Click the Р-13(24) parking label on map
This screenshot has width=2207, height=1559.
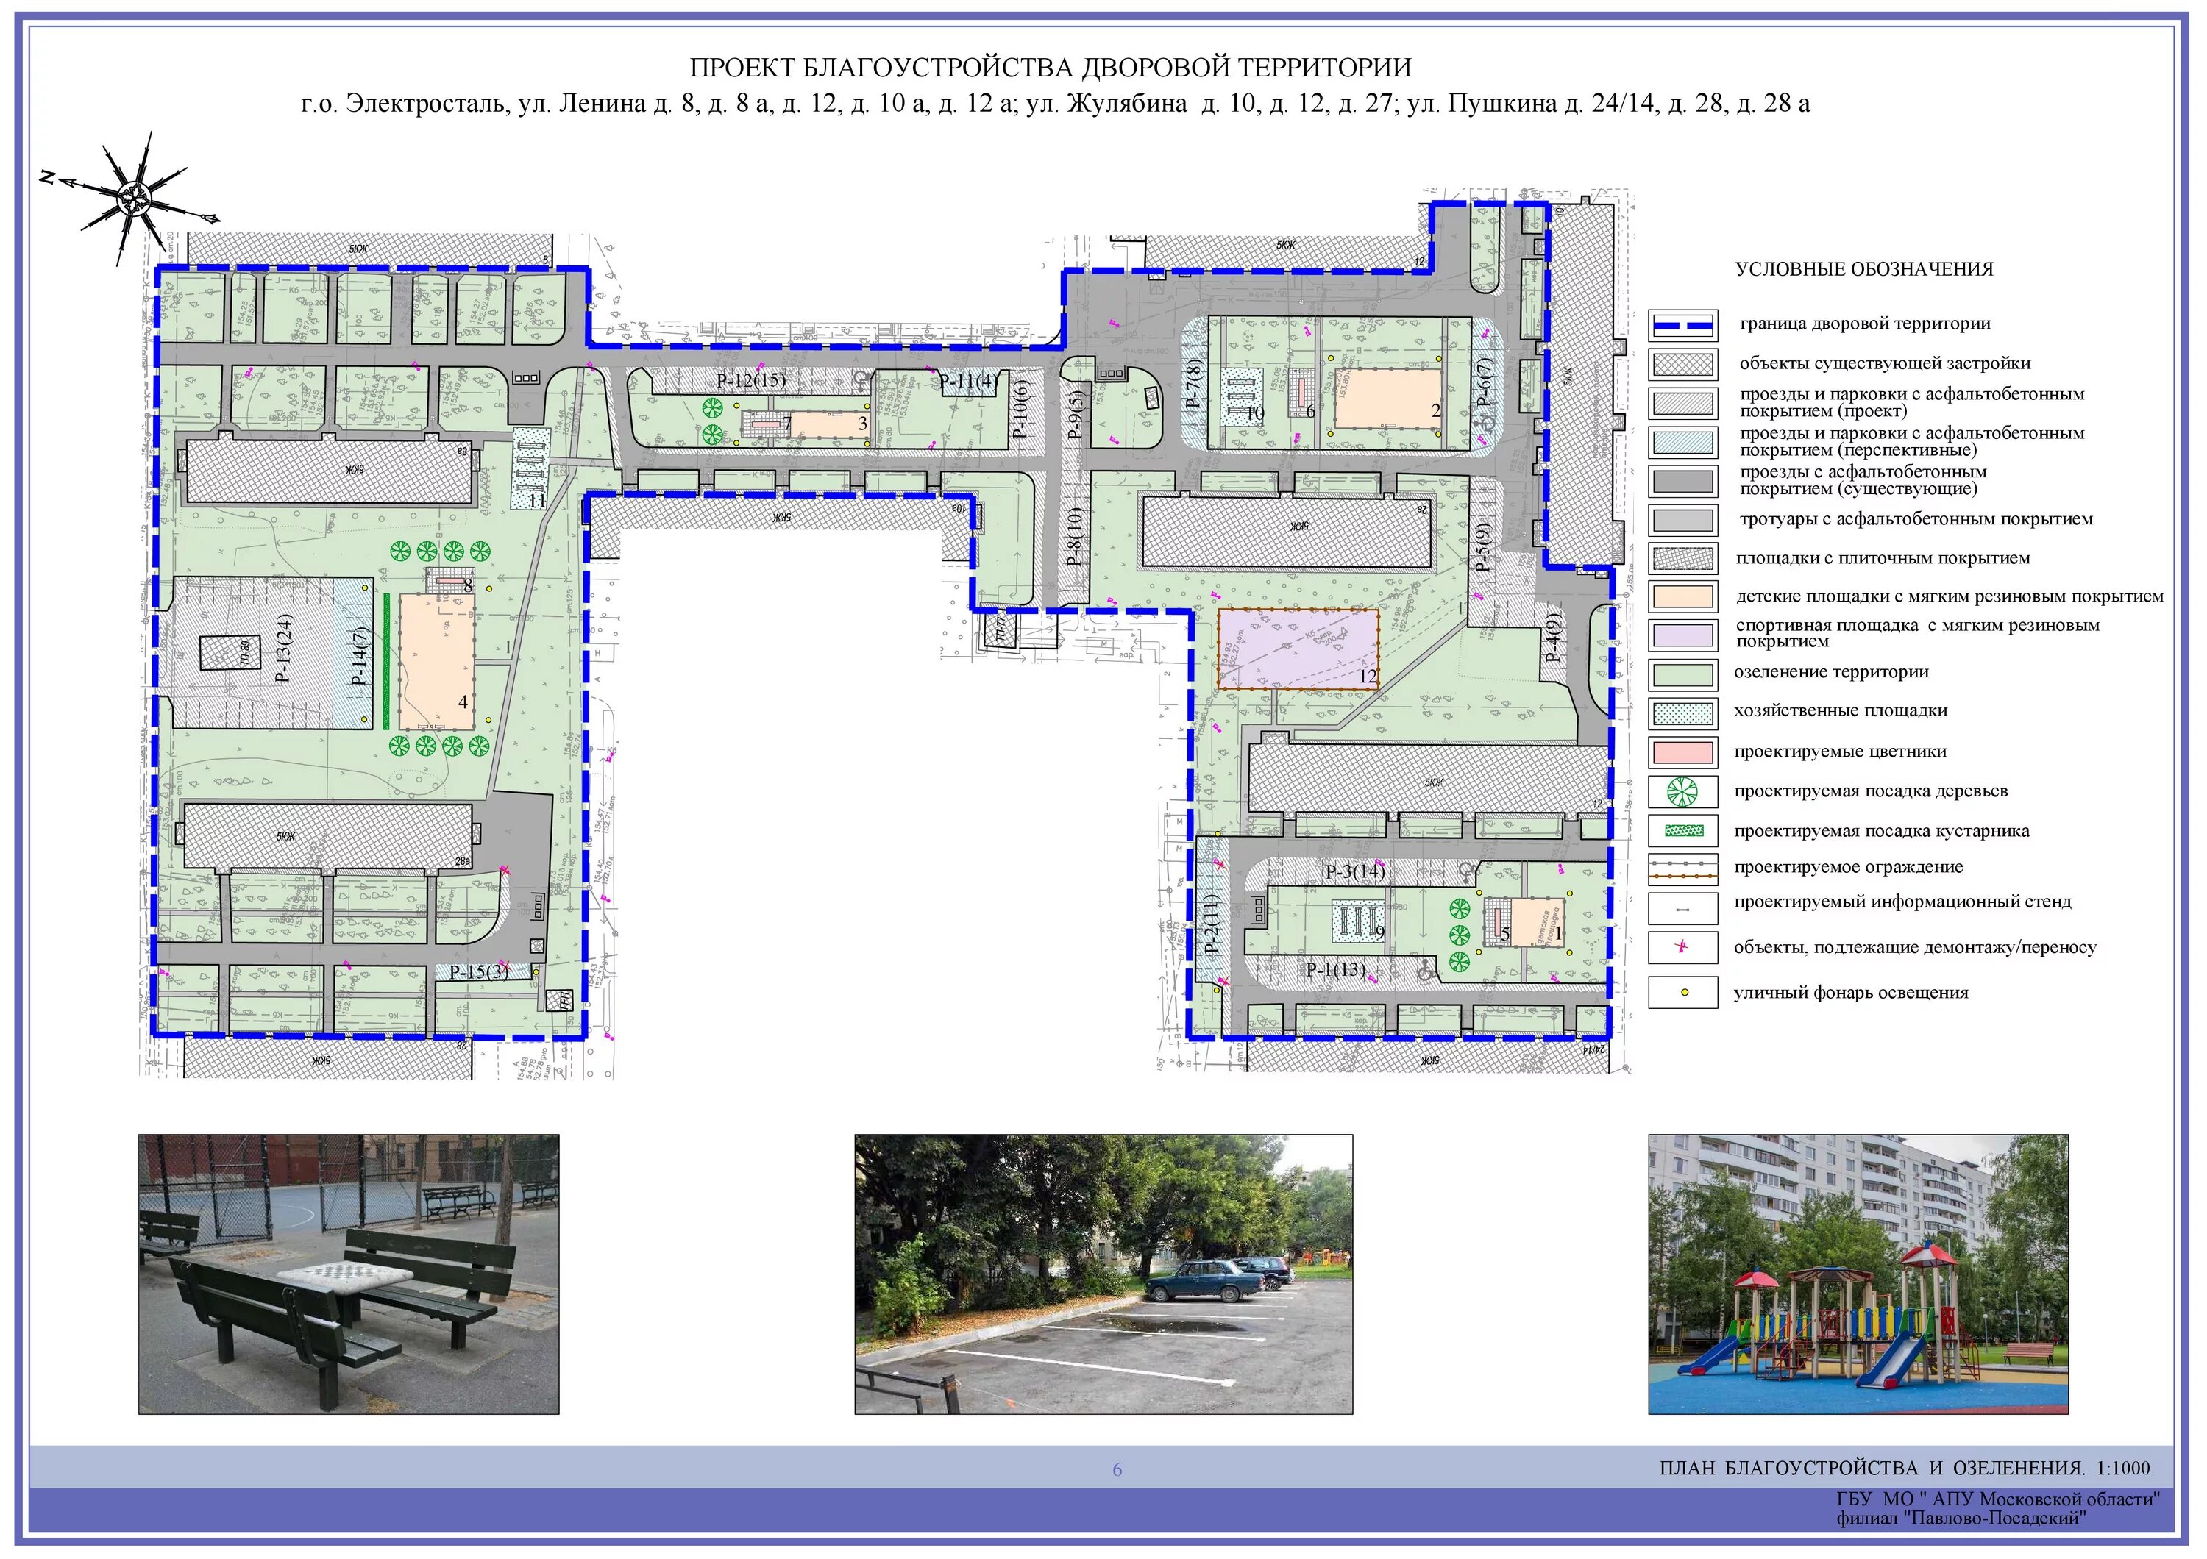285,649
